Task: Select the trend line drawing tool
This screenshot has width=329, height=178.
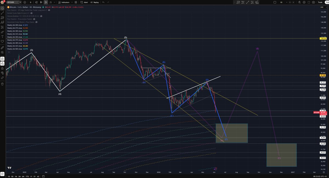Action: 2,13
